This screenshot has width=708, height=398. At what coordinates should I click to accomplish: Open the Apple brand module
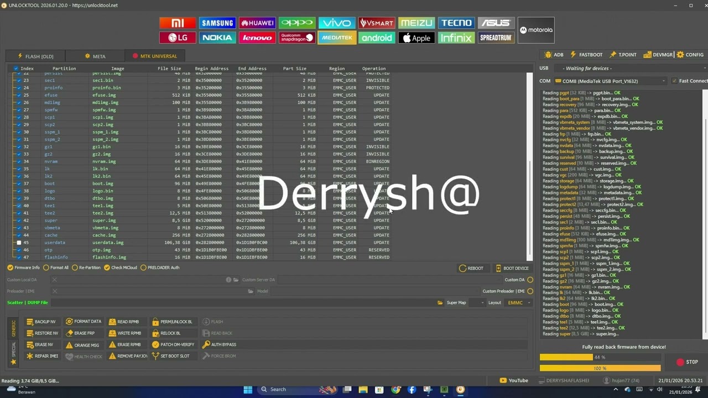pyautogui.click(x=417, y=38)
